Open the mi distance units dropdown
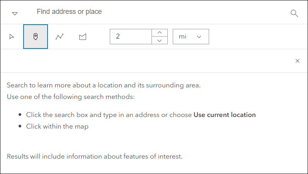Viewport: 308px width, 174px height. [191, 37]
